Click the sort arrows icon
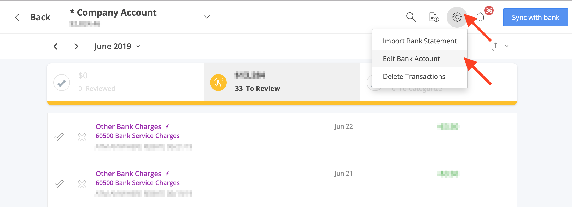572x207 pixels. point(494,47)
